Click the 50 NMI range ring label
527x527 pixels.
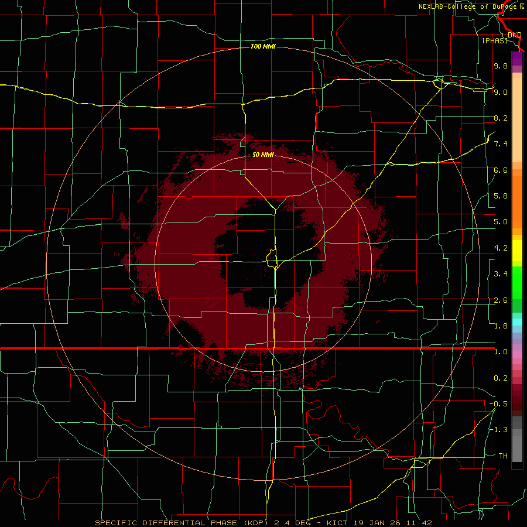click(263, 155)
